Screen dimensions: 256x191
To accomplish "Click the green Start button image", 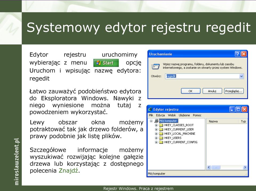I will pos(106,63).
